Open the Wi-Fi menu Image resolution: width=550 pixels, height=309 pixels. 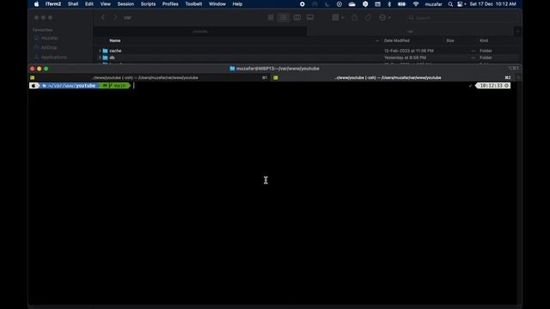coord(416,4)
